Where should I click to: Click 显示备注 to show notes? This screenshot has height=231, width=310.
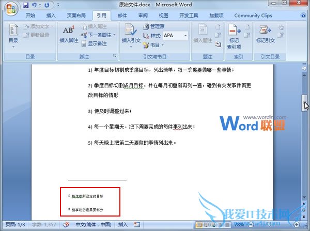click(x=95, y=43)
